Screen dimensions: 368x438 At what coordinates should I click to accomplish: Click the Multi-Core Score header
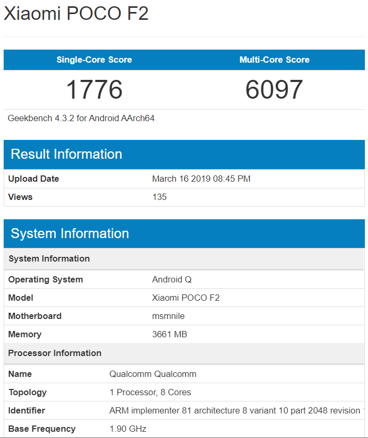click(275, 60)
